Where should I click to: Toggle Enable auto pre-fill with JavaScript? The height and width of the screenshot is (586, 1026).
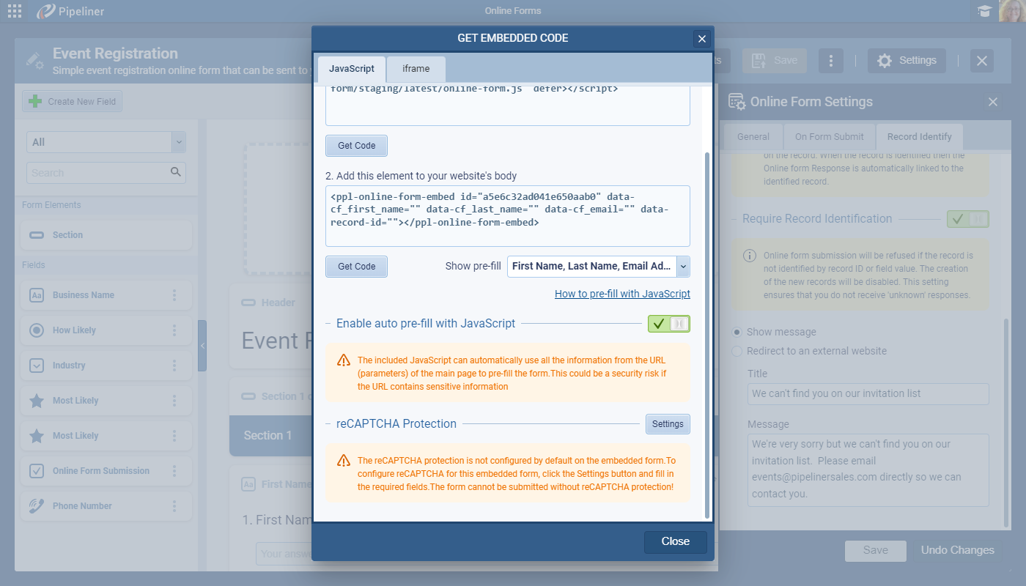(x=668, y=323)
